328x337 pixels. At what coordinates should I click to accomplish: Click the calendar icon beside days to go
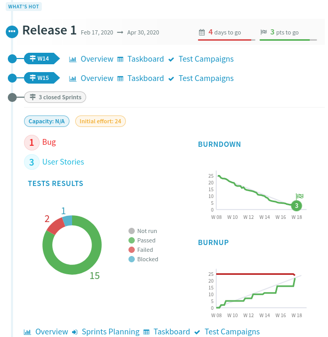pyautogui.click(x=202, y=32)
